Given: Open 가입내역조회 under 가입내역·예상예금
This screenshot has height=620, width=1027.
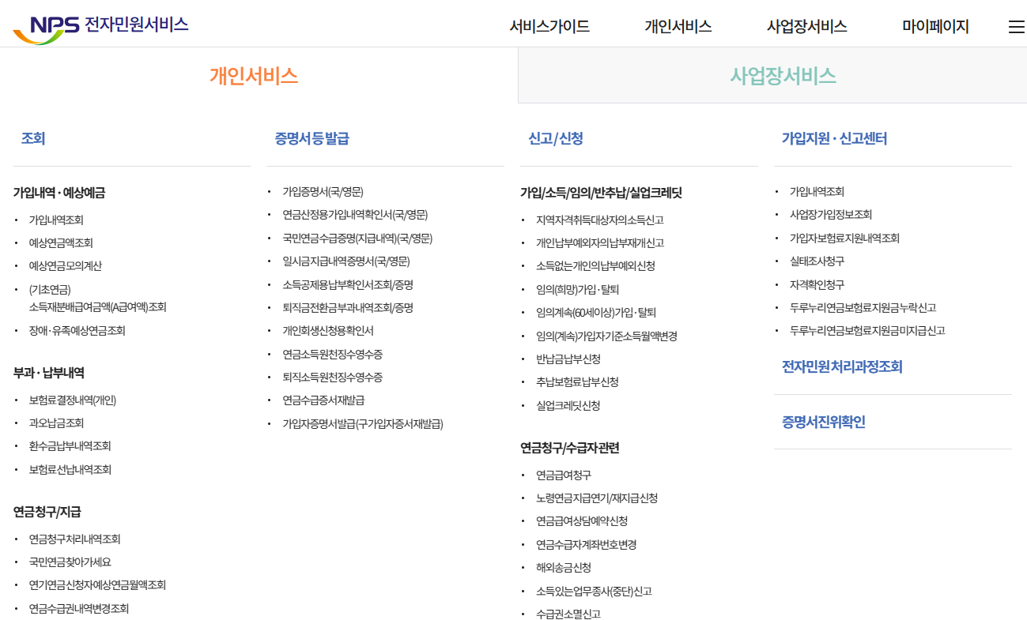Looking at the screenshot, I should click(57, 220).
